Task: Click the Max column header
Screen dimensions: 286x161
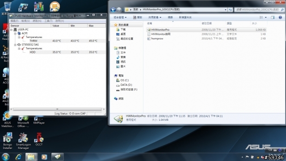Action: coord(97,26)
